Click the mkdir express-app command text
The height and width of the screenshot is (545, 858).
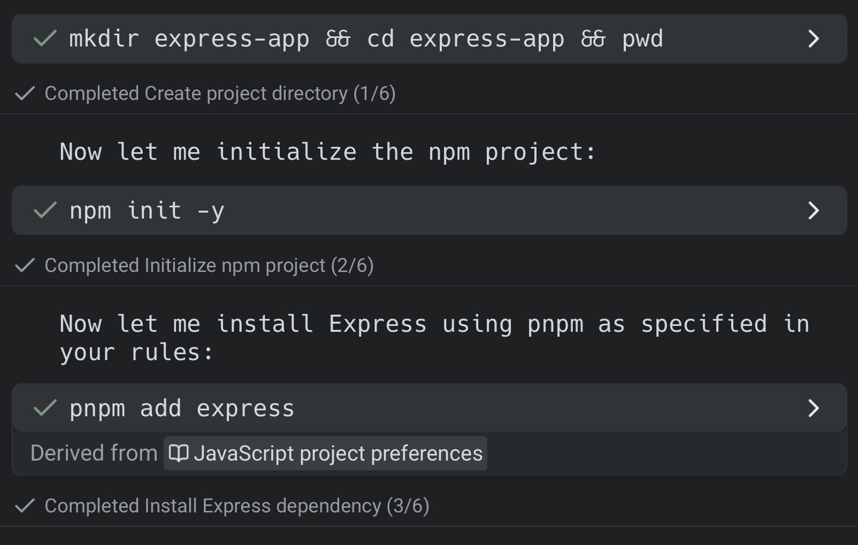click(366, 39)
